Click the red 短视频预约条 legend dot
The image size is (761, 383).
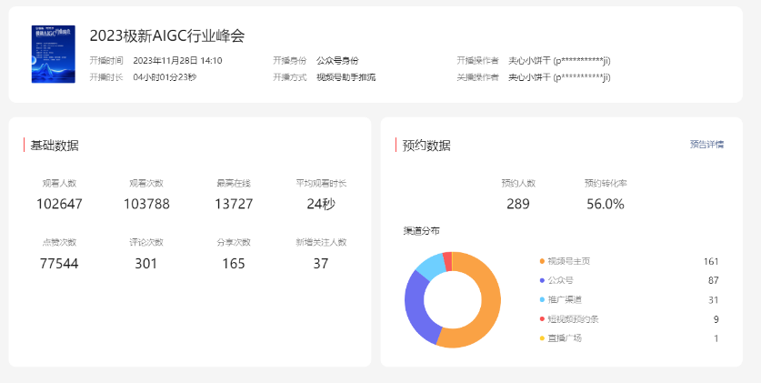(x=542, y=319)
